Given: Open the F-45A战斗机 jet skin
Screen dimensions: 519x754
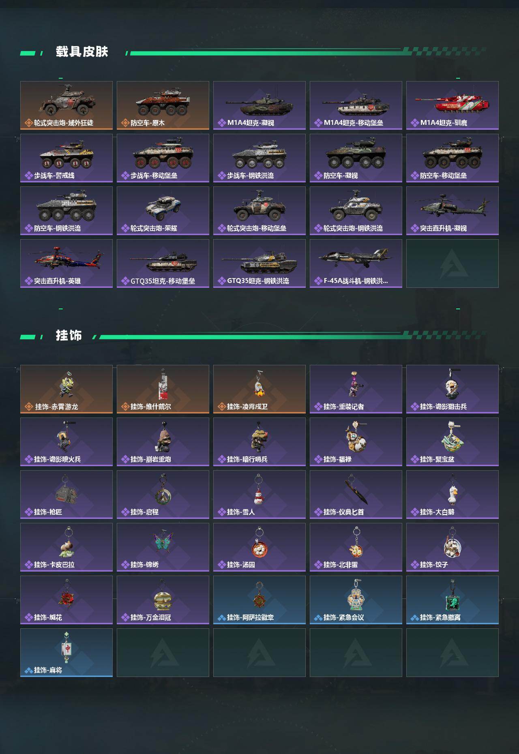Looking at the screenshot, I should pyautogui.click(x=356, y=263).
